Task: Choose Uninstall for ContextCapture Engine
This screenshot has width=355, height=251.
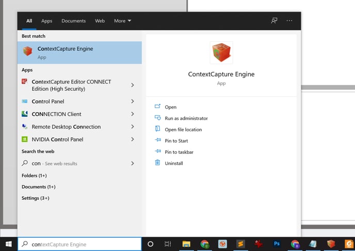Action: coord(174,163)
